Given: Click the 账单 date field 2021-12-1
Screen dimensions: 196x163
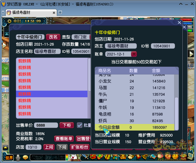Looking at the screenshot, I should pos(118,54).
